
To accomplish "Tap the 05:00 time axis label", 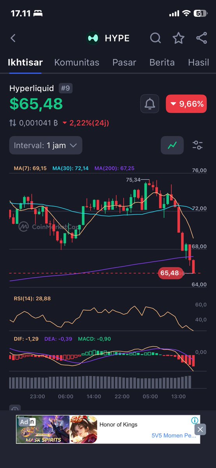I will coord(150,397).
